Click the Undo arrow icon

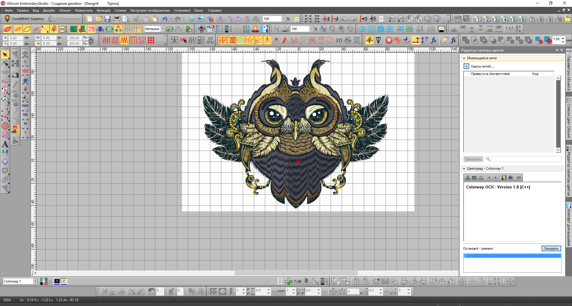point(165,19)
